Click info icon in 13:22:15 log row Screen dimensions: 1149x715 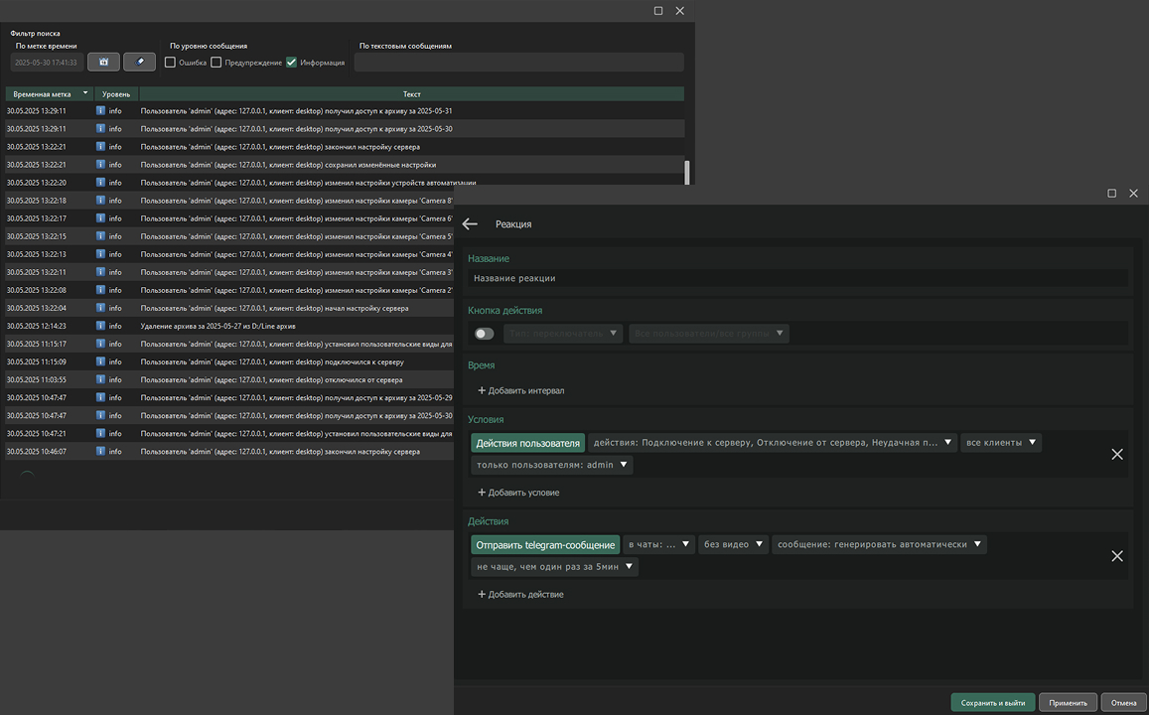point(101,236)
